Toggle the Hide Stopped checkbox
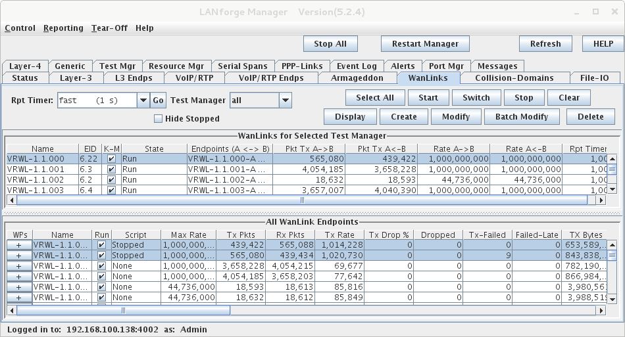This screenshot has height=337, width=625. (x=159, y=118)
